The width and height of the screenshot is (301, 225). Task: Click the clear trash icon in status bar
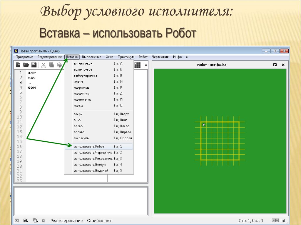click(44, 220)
